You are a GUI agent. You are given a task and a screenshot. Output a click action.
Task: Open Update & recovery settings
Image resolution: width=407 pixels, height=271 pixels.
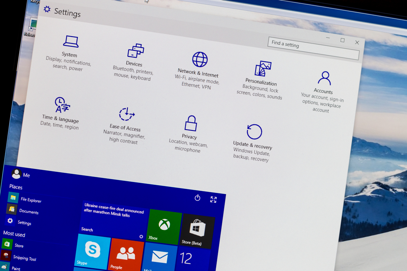pyautogui.click(x=252, y=137)
